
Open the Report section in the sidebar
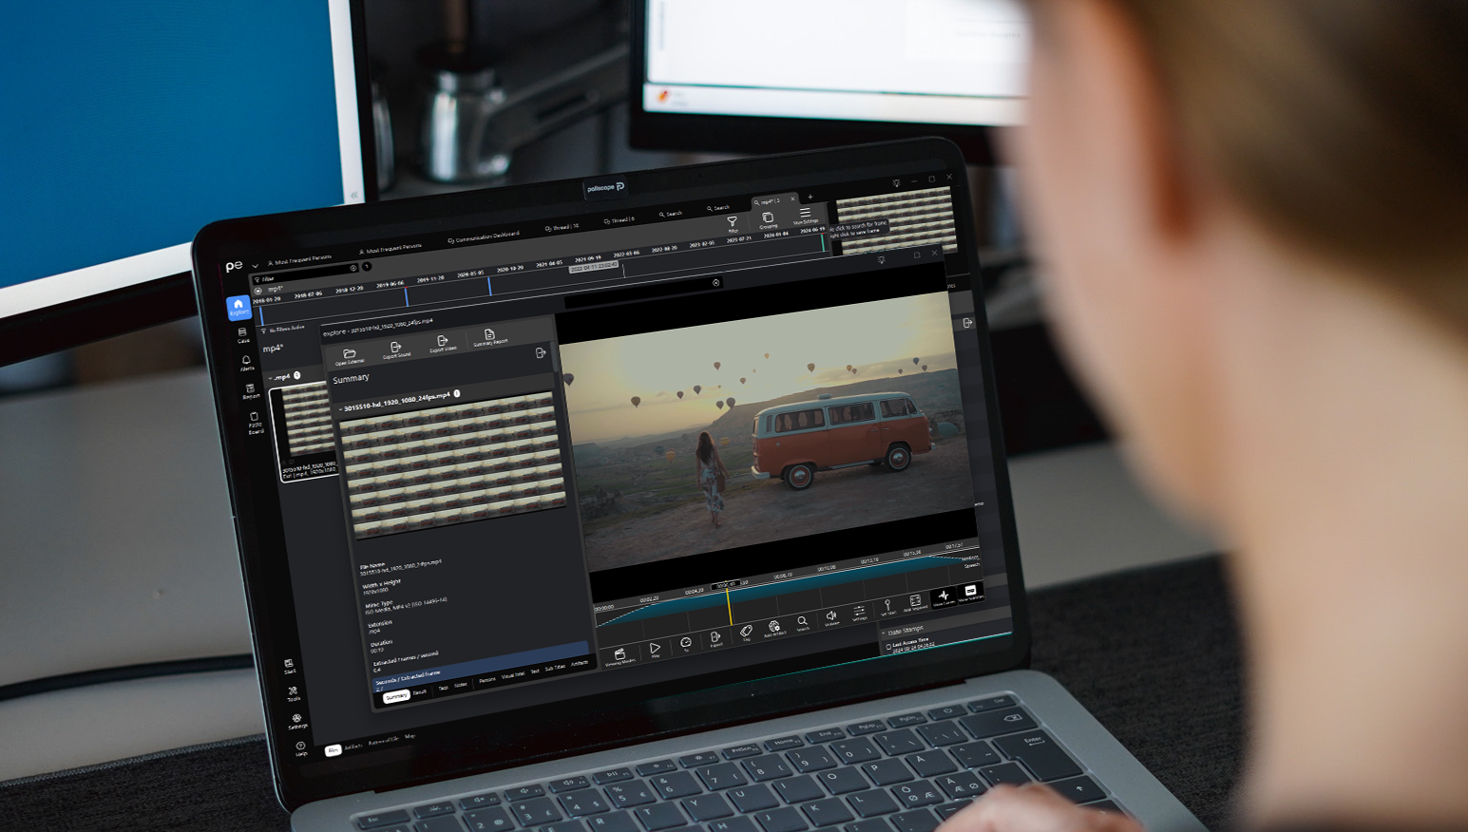tap(250, 391)
